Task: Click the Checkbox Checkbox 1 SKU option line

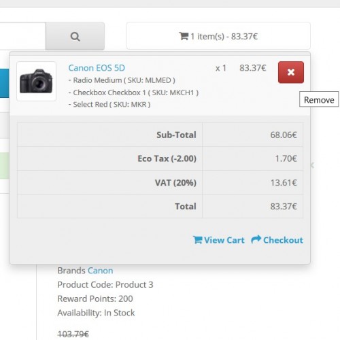Action: 133,92
